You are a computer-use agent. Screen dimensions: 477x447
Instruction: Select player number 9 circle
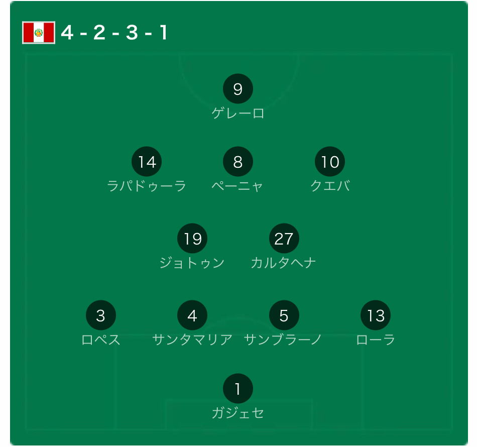[x=238, y=88]
